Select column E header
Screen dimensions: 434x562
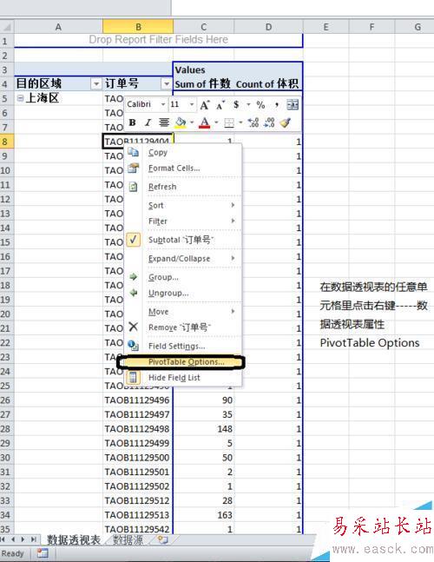tap(325, 27)
